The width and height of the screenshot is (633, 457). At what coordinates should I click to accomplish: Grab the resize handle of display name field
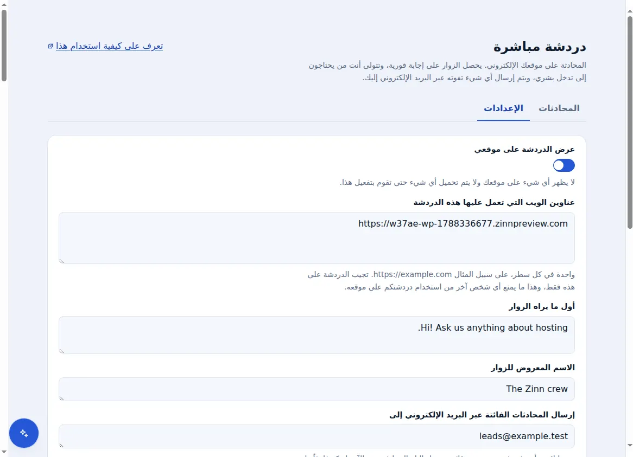click(62, 398)
